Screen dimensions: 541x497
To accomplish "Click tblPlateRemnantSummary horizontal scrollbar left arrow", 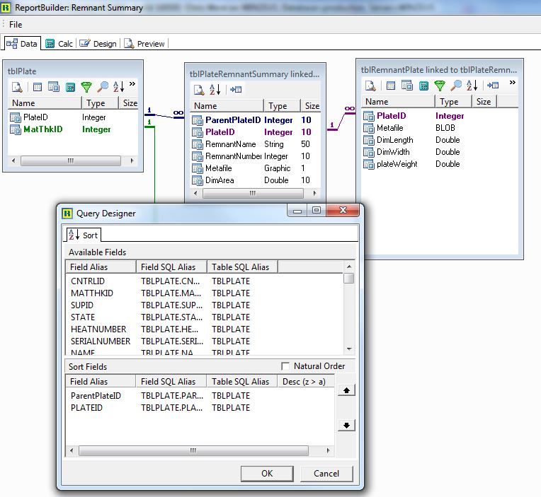I will click(195, 193).
